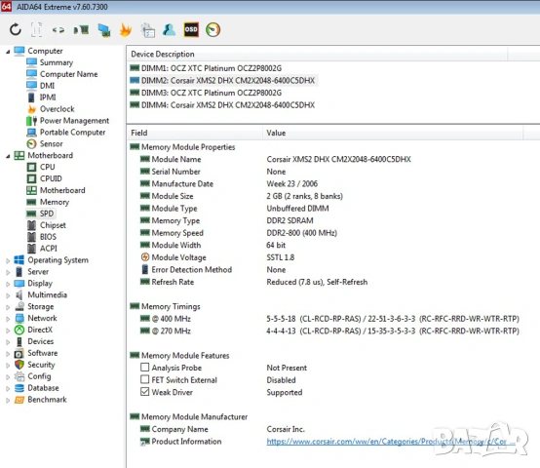This screenshot has width=540, height=468.
Task: Collapse the Computer tree node
Action: [8, 52]
